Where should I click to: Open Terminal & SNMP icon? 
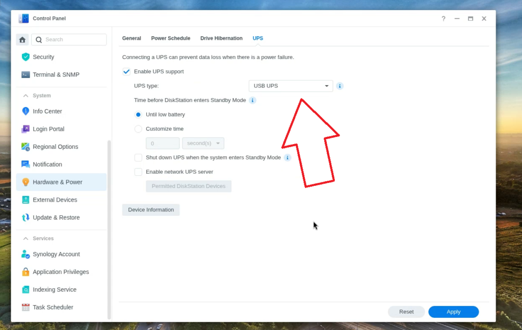[x=25, y=74]
